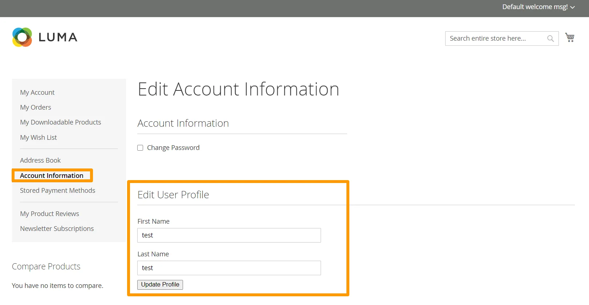Click the search magnifier icon

(550, 38)
